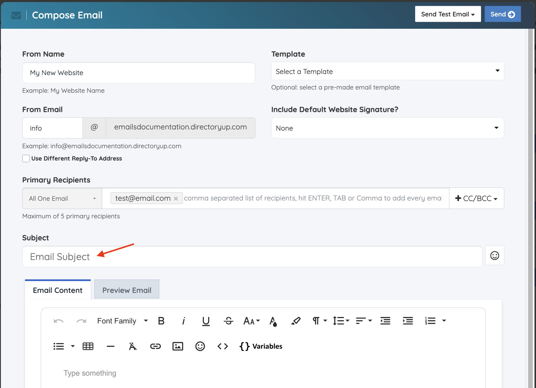
Task: Enable Use Different Reply-To Address checkbox
Action: click(26, 158)
